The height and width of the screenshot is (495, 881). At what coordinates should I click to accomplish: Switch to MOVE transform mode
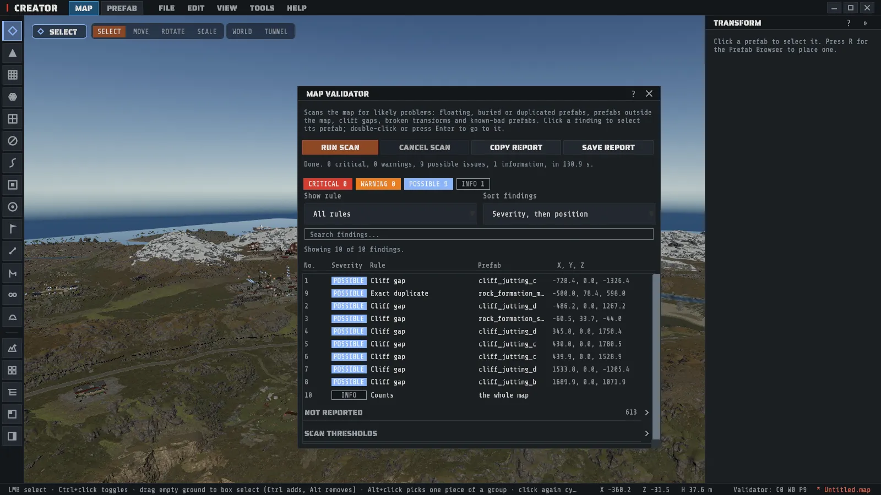(x=141, y=31)
